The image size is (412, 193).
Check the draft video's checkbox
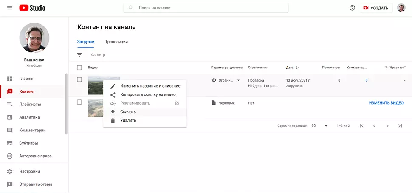tap(79, 102)
